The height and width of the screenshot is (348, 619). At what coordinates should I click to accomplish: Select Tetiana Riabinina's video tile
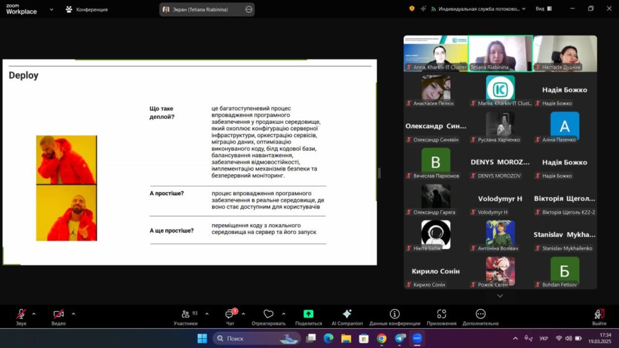point(500,54)
